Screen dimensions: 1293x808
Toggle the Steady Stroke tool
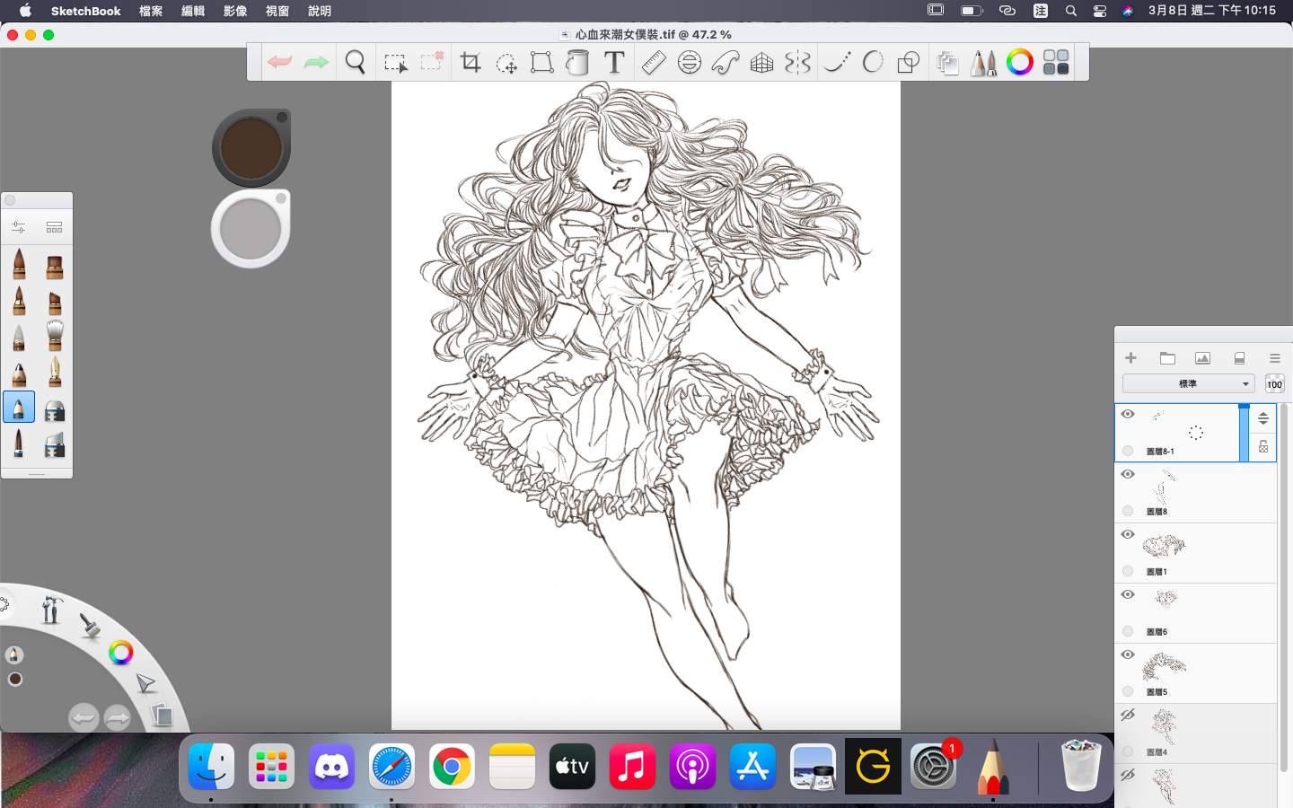(x=837, y=62)
